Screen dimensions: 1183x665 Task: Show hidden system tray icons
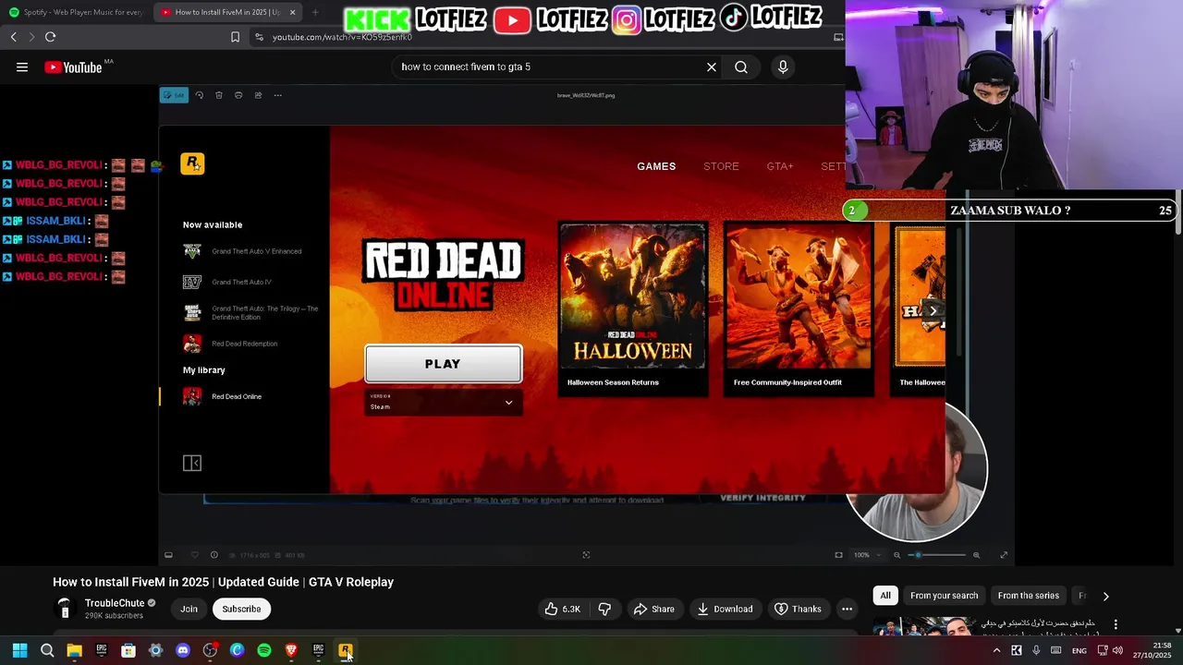tap(996, 650)
